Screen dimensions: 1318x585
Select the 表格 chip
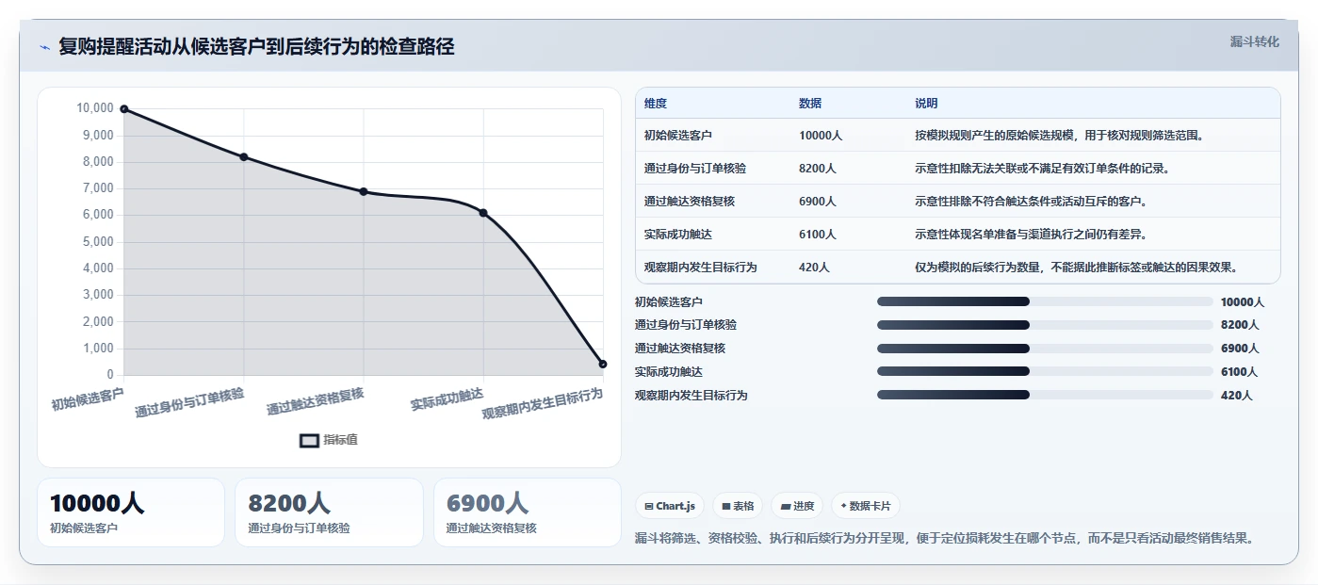coord(738,506)
